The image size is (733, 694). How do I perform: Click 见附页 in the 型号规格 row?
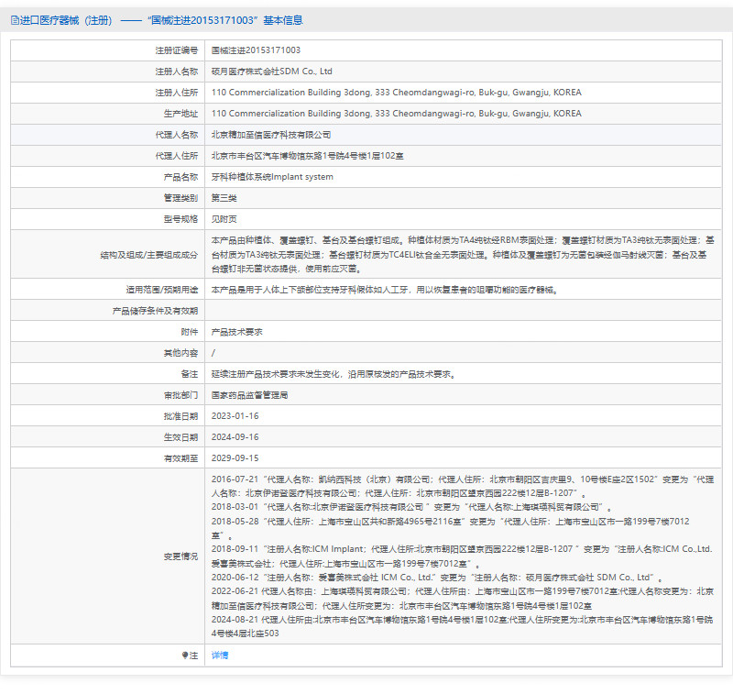coord(224,219)
